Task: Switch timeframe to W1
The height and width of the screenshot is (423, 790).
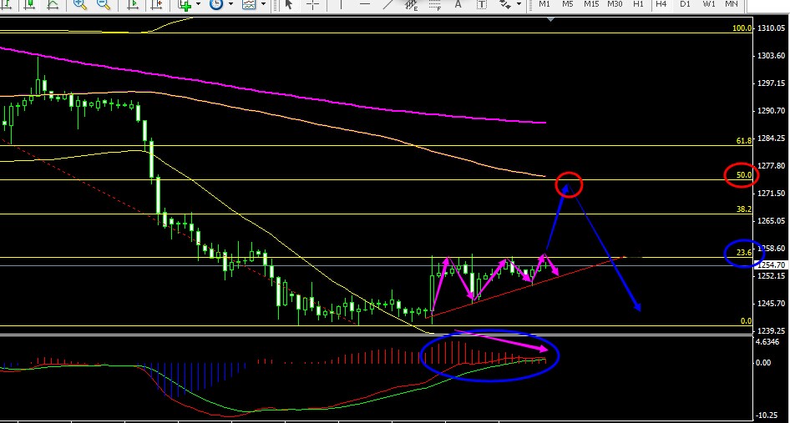Action: click(709, 4)
